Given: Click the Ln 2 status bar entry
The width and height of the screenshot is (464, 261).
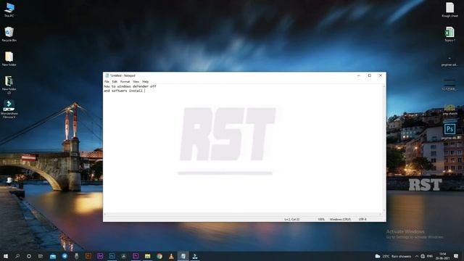Looking at the screenshot, I should pyautogui.click(x=291, y=219).
